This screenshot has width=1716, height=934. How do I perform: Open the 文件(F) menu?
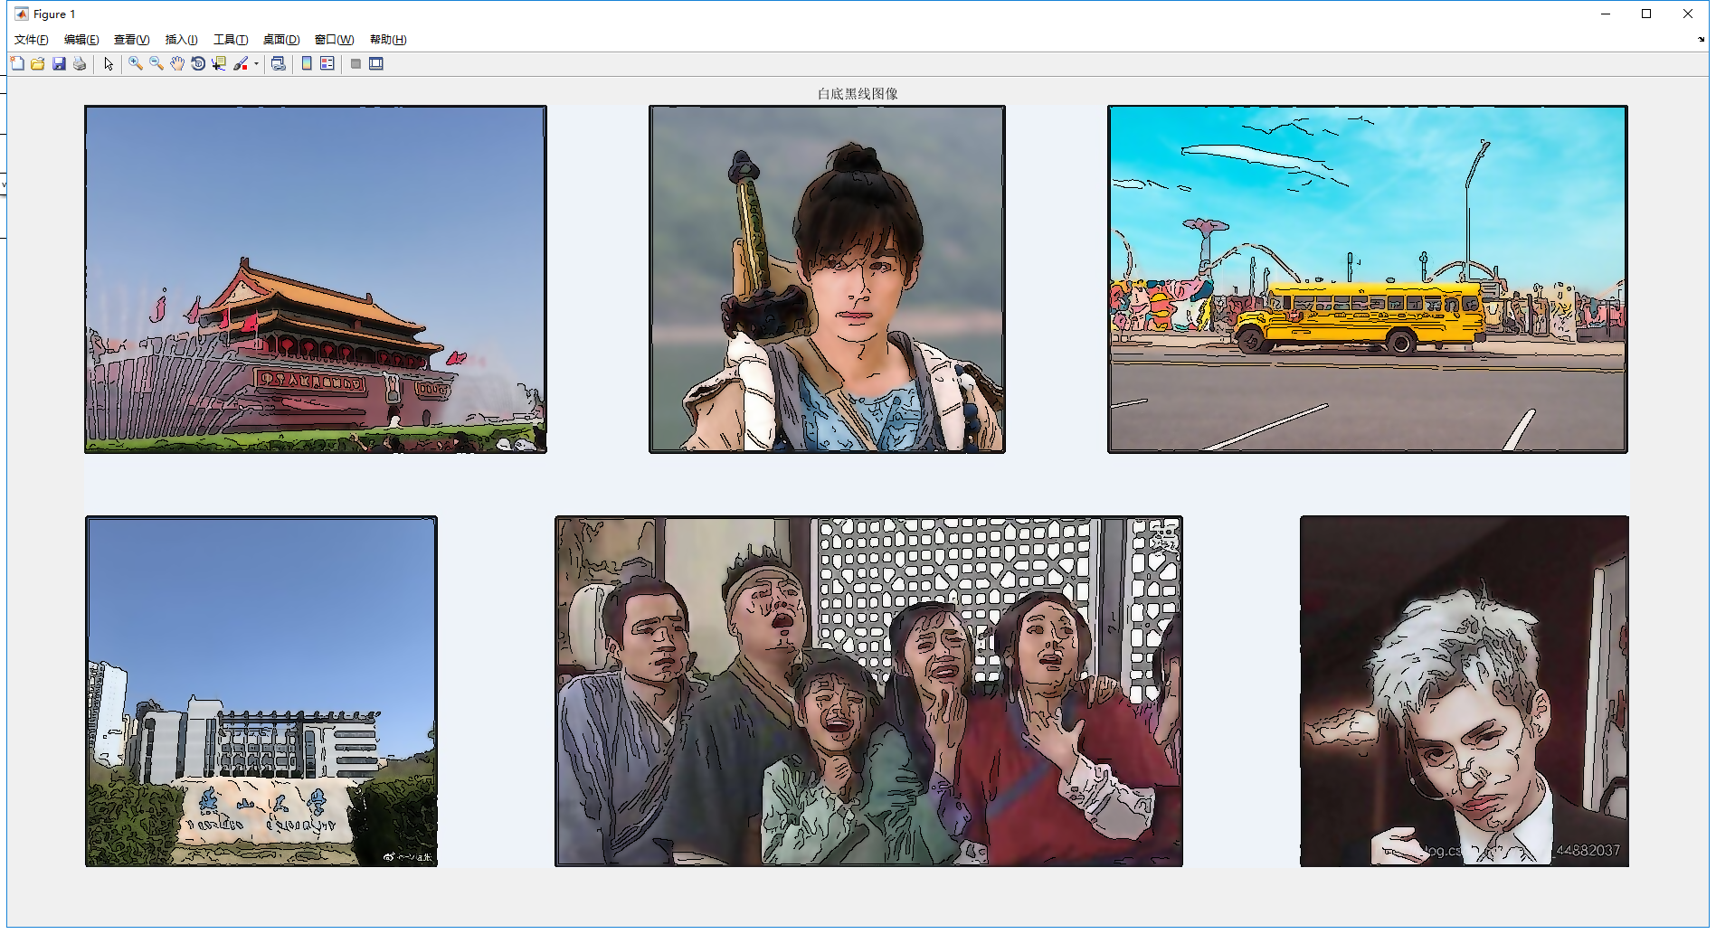coord(32,40)
